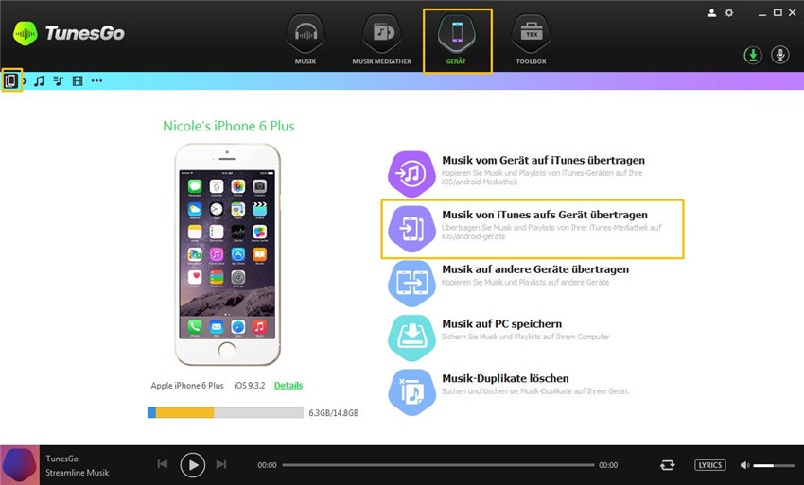Click the teal save-to-PC icon
Viewport: 804px width, 485px height.
click(411, 338)
